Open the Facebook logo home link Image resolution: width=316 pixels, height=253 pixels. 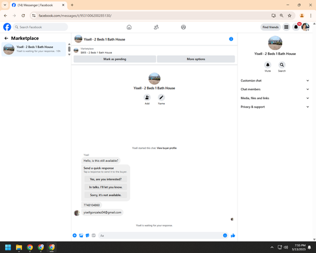click(7, 27)
